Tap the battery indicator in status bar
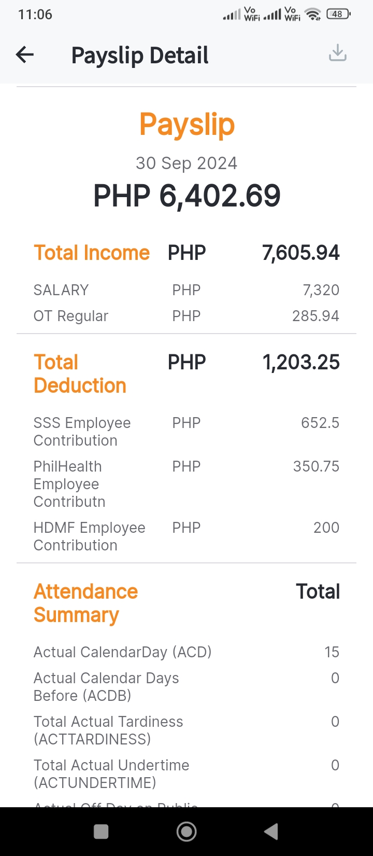Viewport: 373px width, 856px height. tap(338, 15)
